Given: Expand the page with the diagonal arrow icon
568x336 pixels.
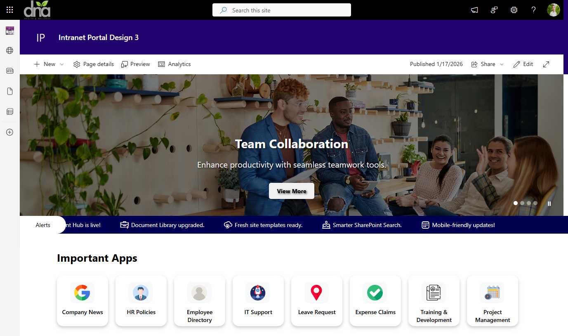Looking at the screenshot, I should click(x=546, y=64).
